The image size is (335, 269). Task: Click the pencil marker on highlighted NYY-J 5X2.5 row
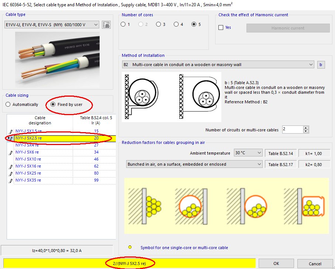point(11,138)
